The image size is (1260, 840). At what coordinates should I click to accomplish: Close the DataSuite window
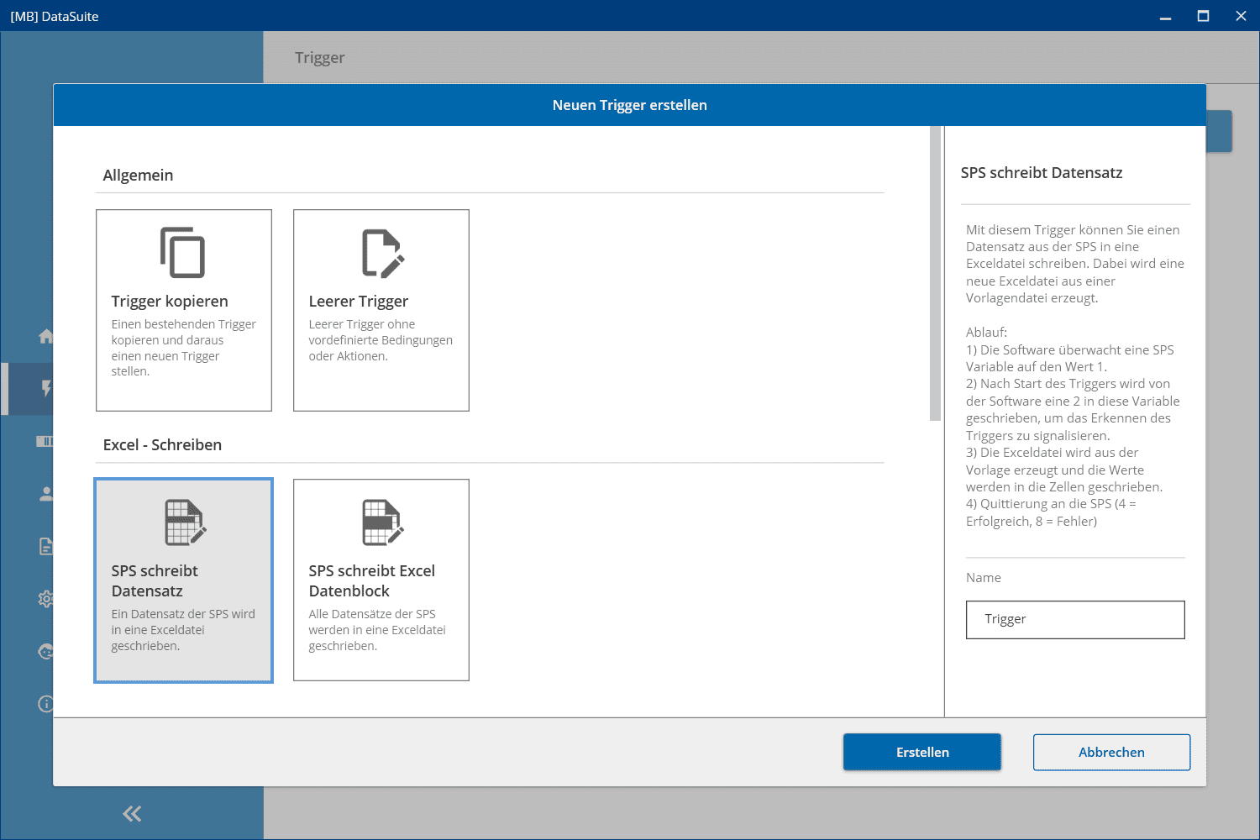point(1241,16)
